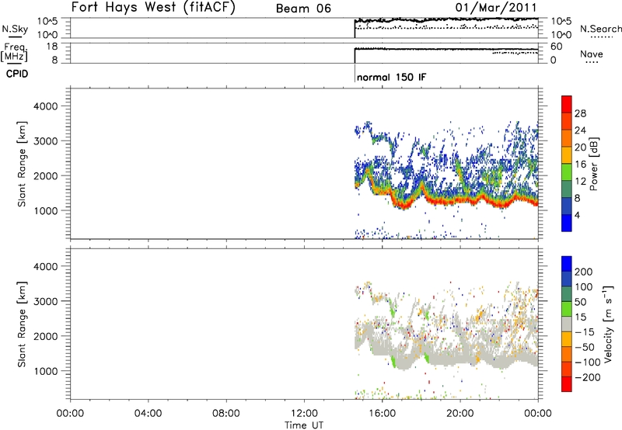Click the '200' tick on the velocity colorbar
Image resolution: width=622 pixels, height=430 pixels.
coord(584,272)
